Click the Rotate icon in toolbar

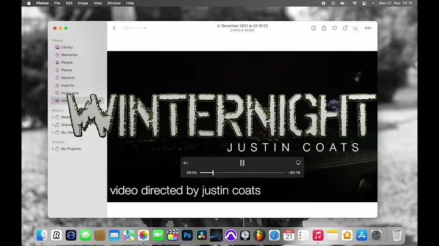345,28
